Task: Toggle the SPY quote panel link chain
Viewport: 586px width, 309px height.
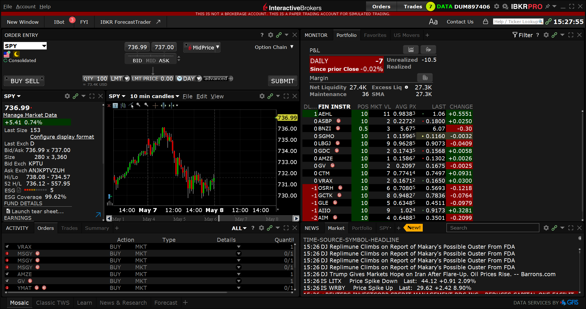Action: tap(75, 96)
